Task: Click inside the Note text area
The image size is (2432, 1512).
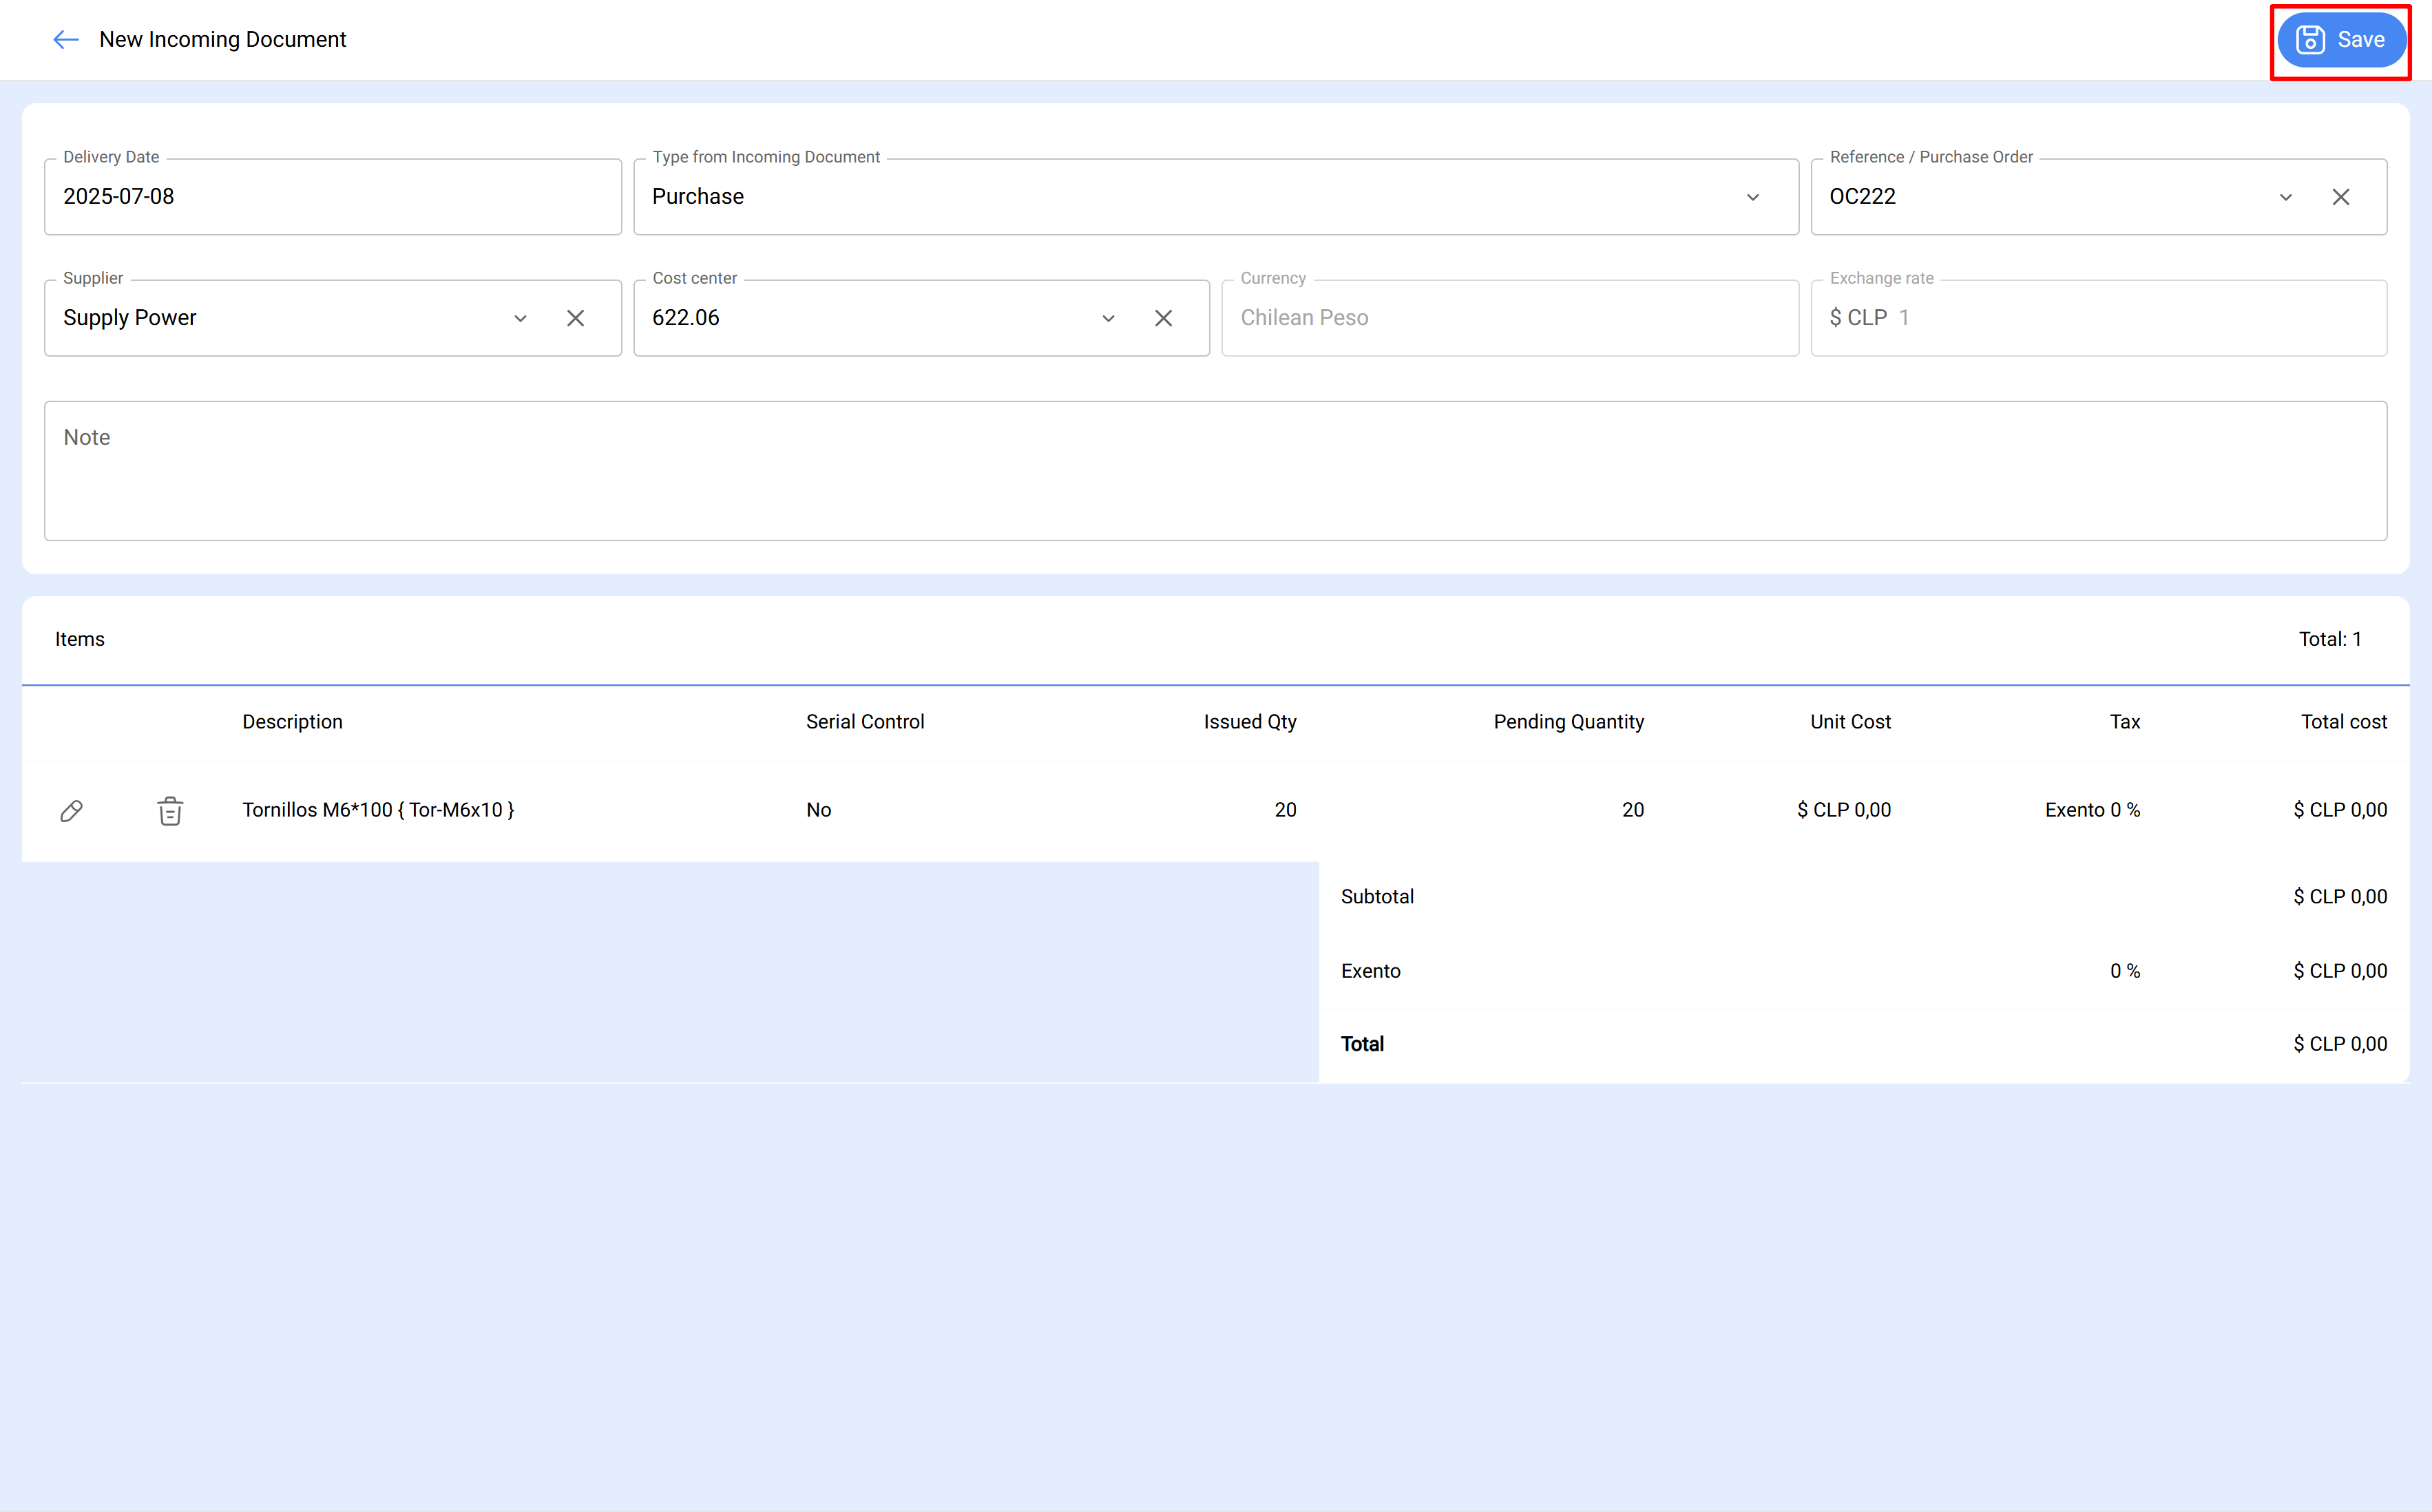Action: 1215,470
